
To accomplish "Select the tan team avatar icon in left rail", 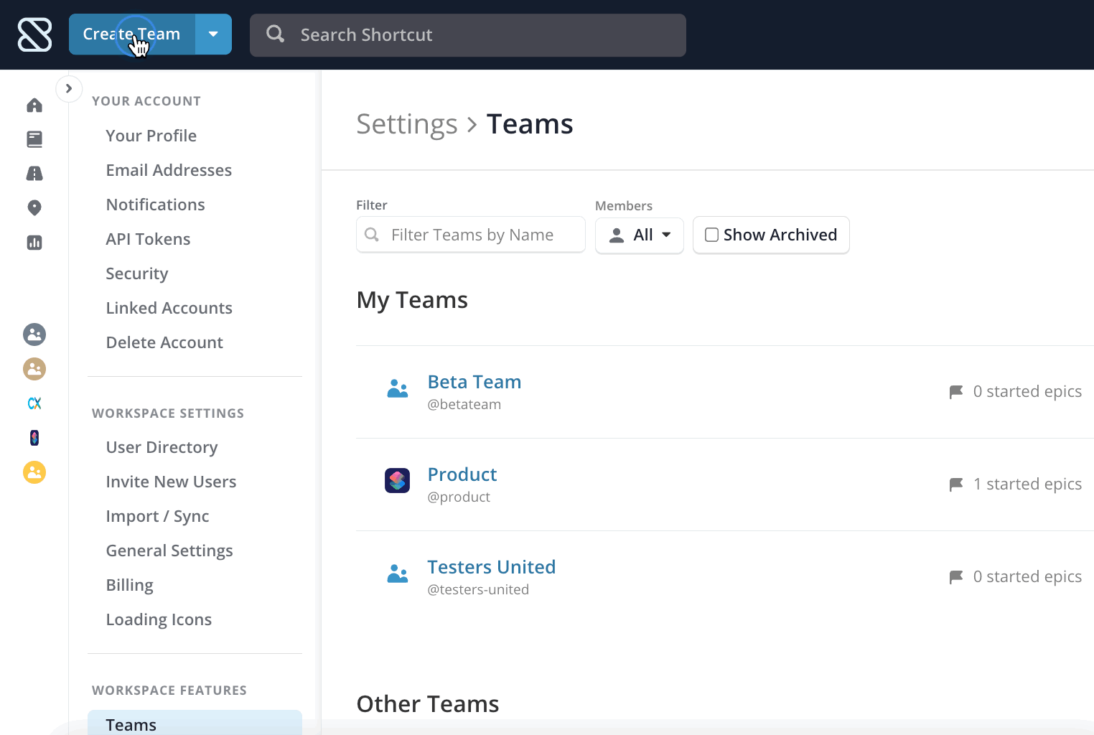I will click(x=34, y=369).
